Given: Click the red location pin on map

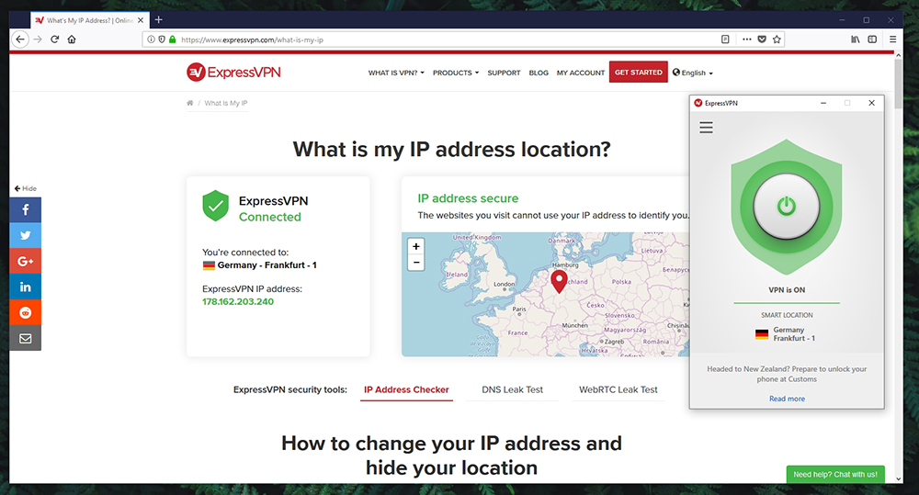Looking at the screenshot, I should click(559, 281).
